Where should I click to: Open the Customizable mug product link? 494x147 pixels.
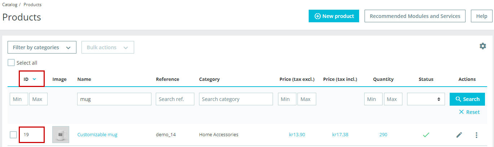[97, 135]
